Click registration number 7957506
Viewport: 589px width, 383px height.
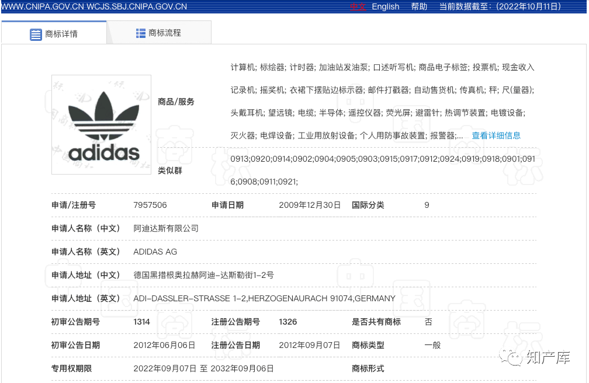point(150,205)
